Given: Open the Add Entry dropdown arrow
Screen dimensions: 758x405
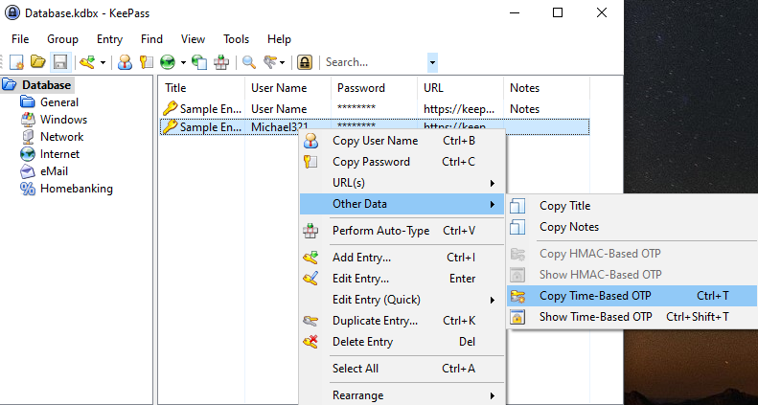Looking at the screenshot, I should [102, 62].
